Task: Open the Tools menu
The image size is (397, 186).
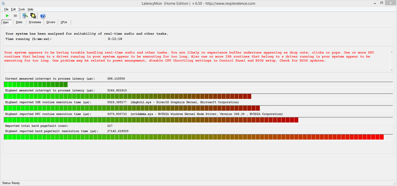Action: [22, 9]
